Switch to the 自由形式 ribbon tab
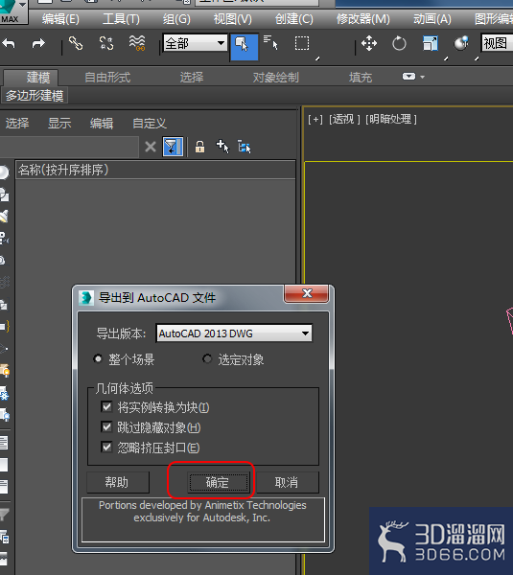Image resolution: width=513 pixels, height=575 pixels. click(x=107, y=78)
